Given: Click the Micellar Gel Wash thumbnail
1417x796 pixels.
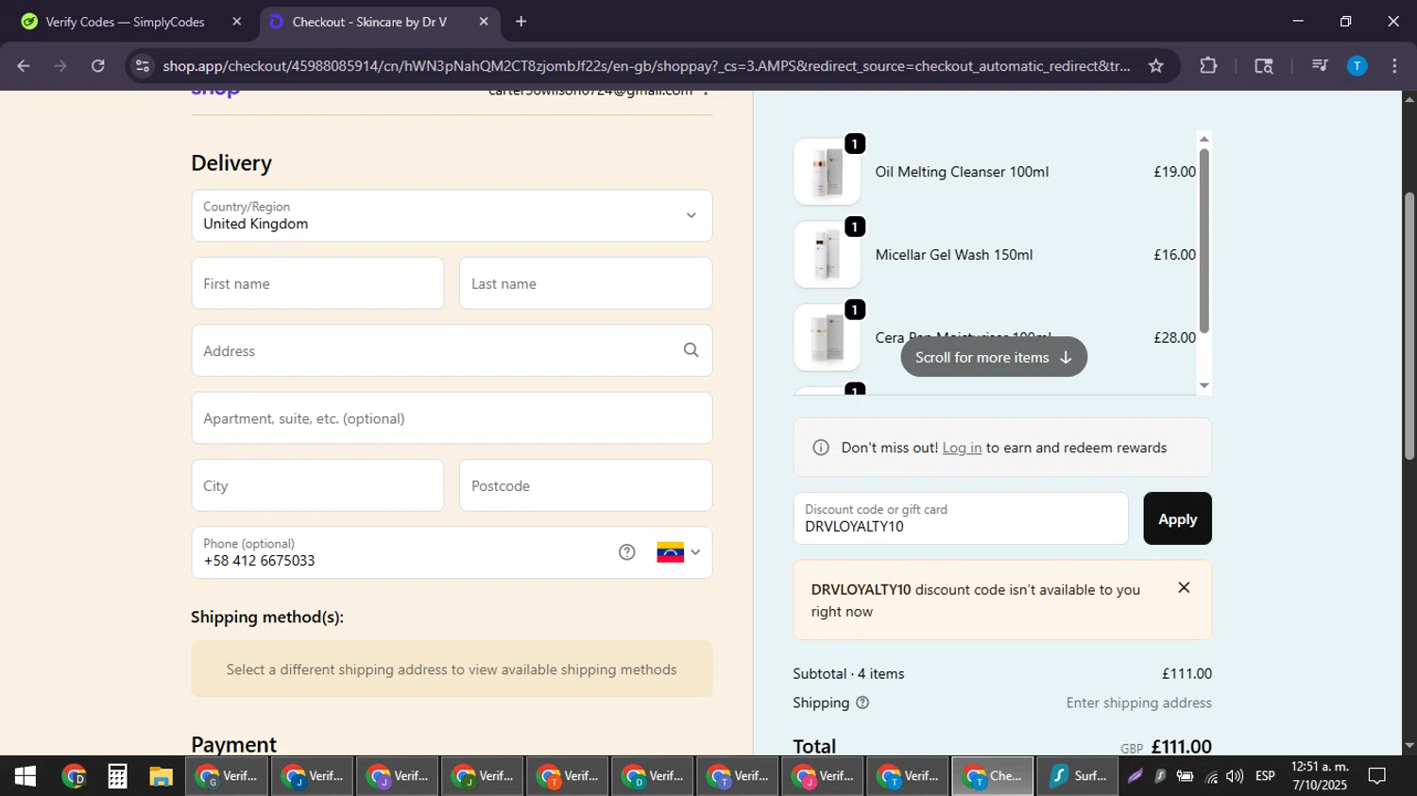Looking at the screenshot, I should pyautogui.click(x=827, y=255).
